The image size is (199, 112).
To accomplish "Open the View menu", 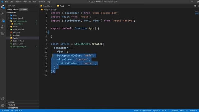I will point(25,2).
